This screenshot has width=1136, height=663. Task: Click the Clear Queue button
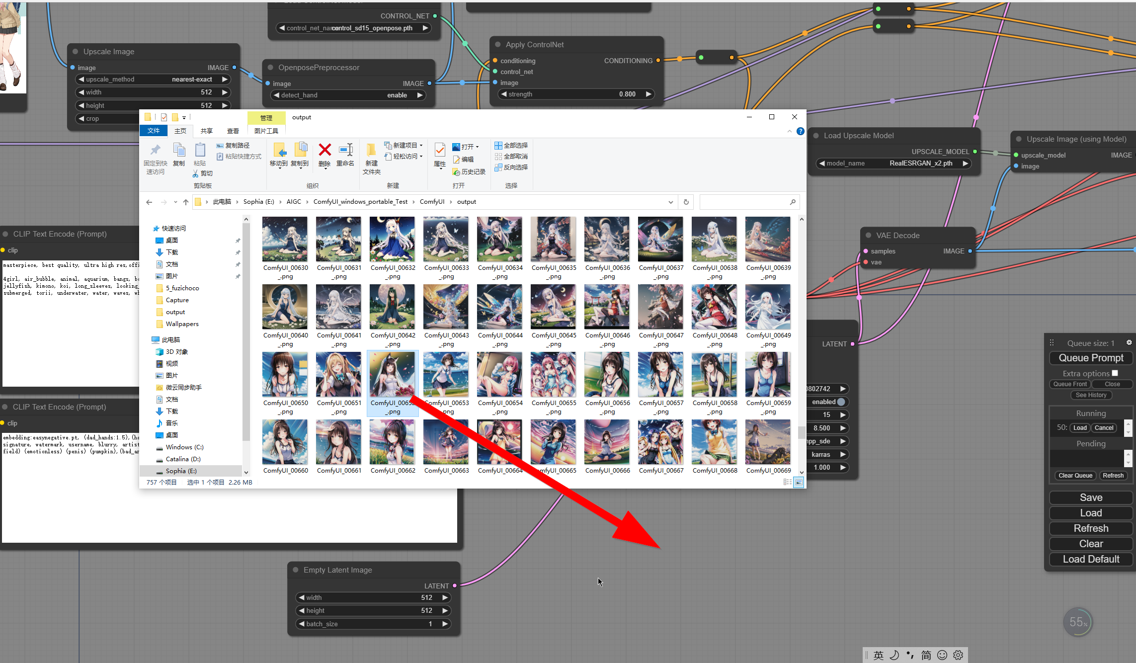pos(1075,476)
